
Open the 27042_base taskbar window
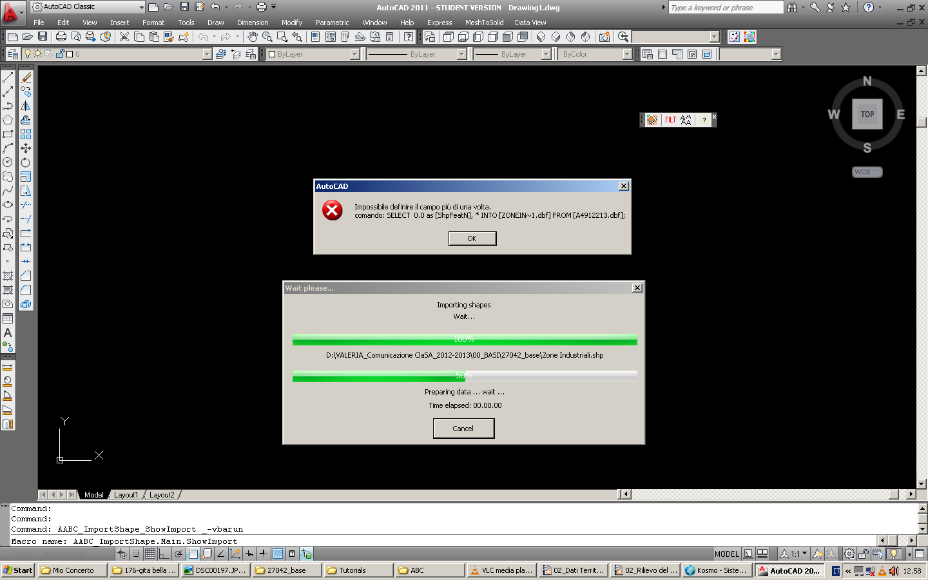(287, 570)
